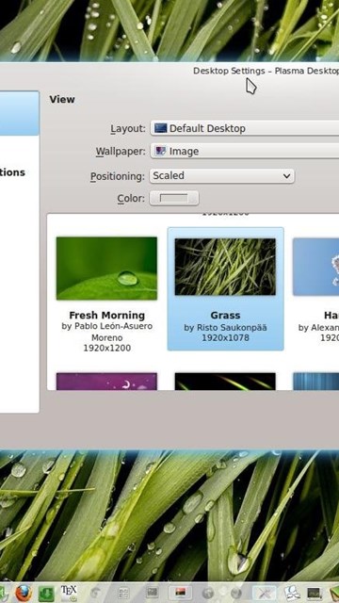Open the TeX editor taskbar icon
This screenshot has height=603, width=339.
69,593
